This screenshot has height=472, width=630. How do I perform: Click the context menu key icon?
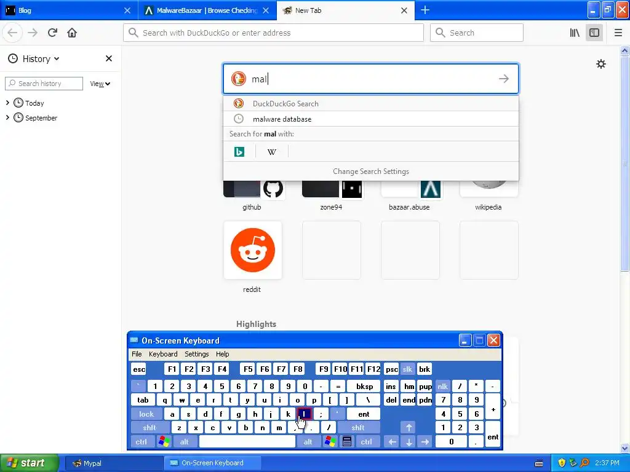347,441
